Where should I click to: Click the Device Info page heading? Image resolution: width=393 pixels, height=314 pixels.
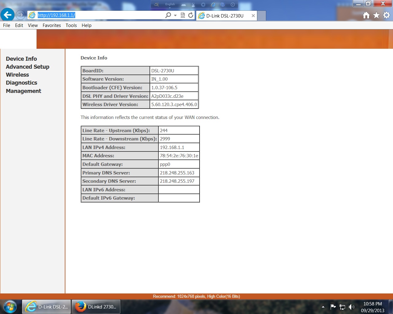pyautogui.click(x=94, y=58)
